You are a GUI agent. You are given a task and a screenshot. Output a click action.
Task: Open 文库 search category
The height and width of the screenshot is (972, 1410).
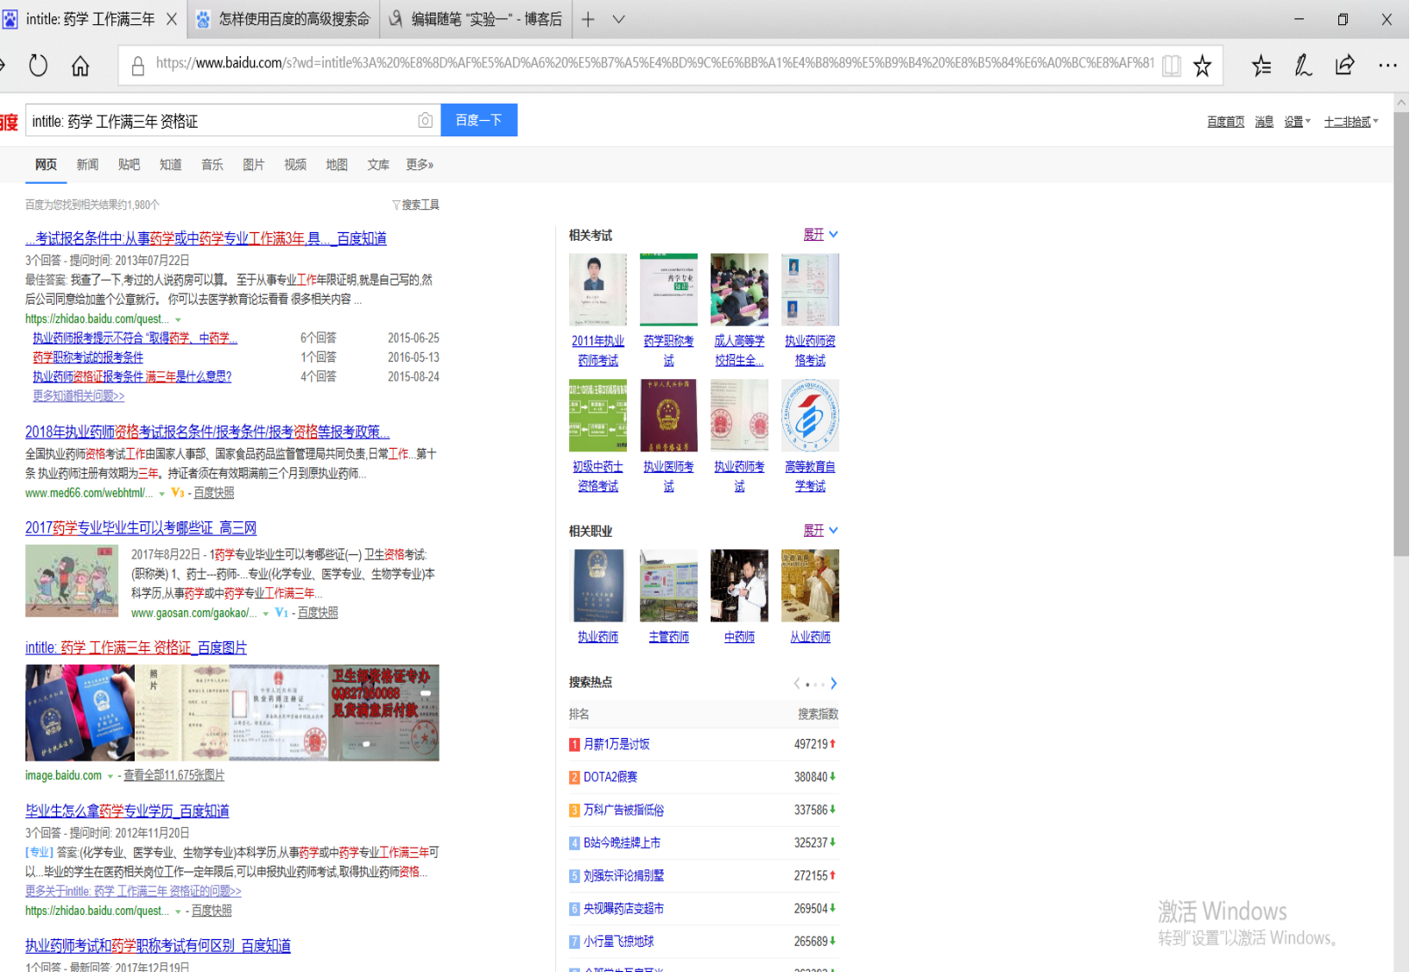coord(378,165)
